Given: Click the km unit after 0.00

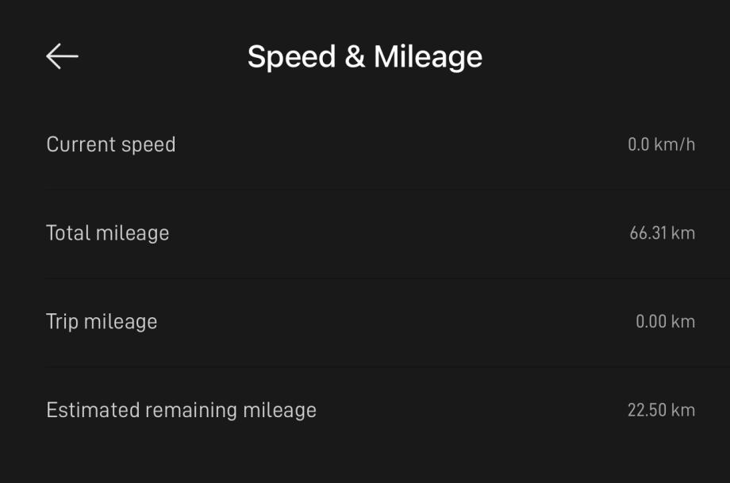Looking at the screenshot, I should [682, 322].
